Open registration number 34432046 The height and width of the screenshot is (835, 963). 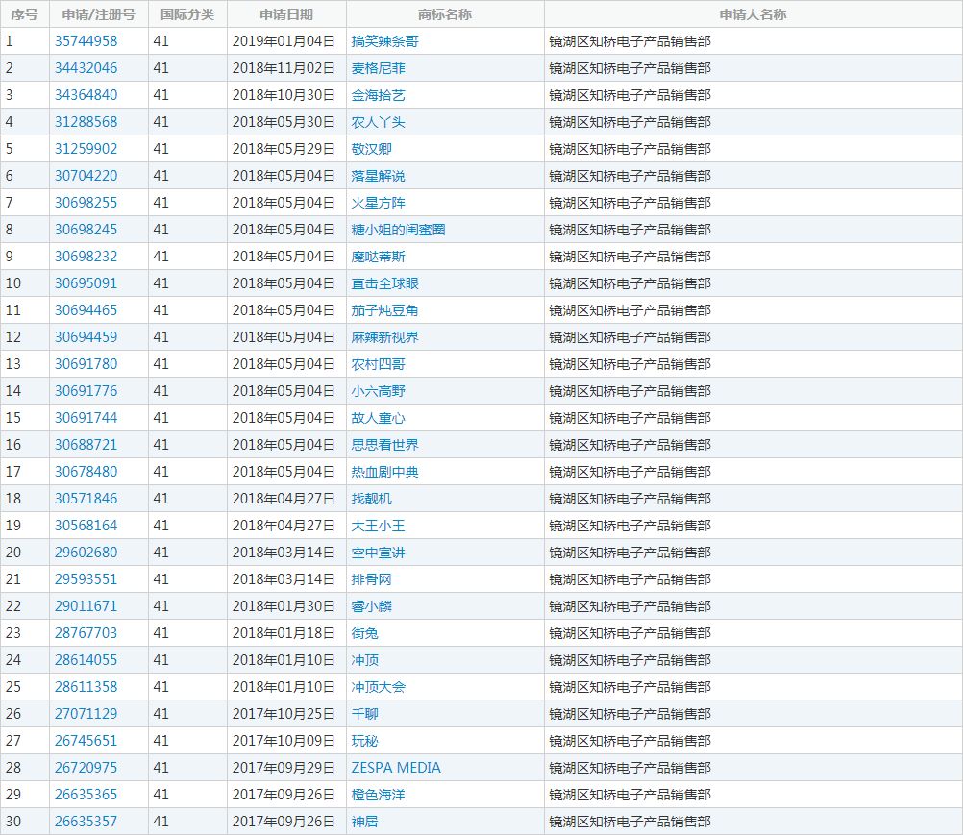coord(86,68)
